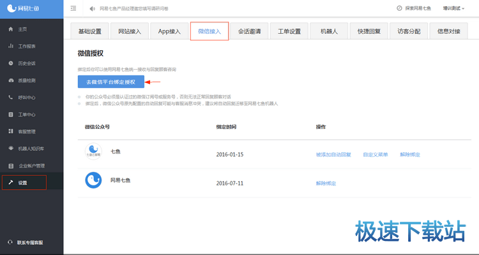
Task: Click the phone icon beside 呼叫中心
Action: 11,97
